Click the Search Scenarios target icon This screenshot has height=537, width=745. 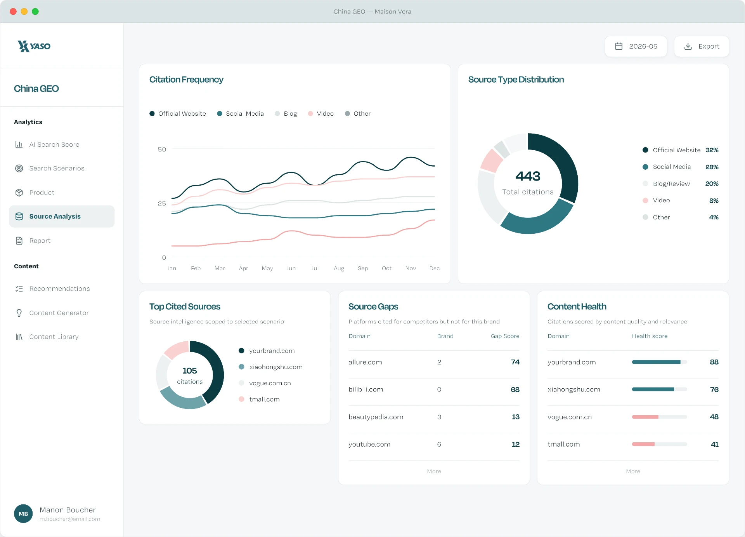tap(19, 168)
